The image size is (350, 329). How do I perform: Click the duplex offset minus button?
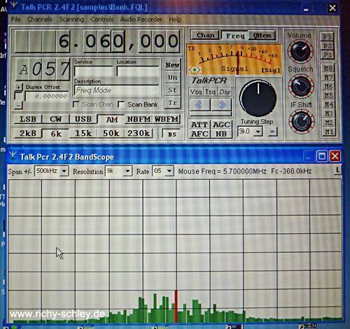[19, 106]
